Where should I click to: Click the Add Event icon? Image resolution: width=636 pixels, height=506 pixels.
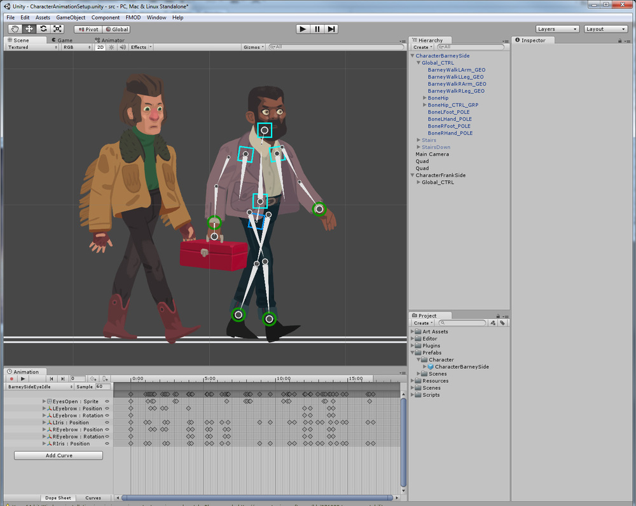105,379
